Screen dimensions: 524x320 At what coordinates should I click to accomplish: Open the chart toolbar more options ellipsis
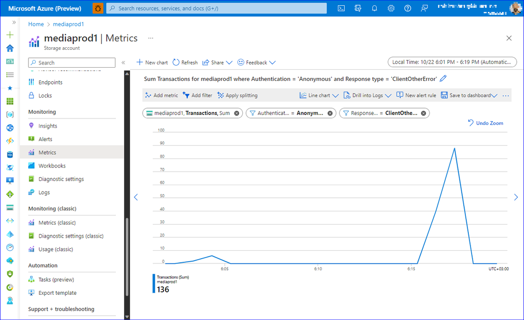click(x=506, y=95)
